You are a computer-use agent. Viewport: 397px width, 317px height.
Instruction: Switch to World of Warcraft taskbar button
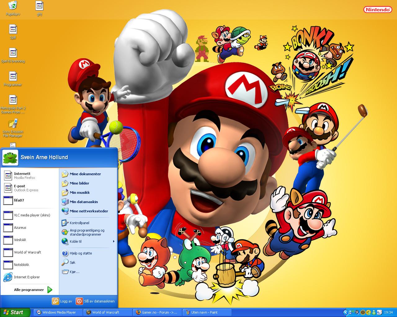[x=108, y=312]
